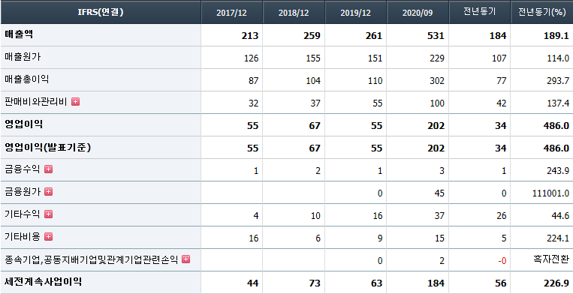Click 영업이익(발표기준) value 202
Screen dimensions: 573x294
436,148
